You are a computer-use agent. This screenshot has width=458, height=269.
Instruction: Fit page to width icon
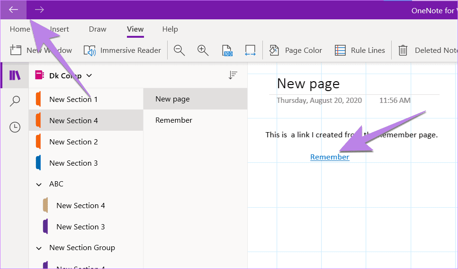click(251, 50)
